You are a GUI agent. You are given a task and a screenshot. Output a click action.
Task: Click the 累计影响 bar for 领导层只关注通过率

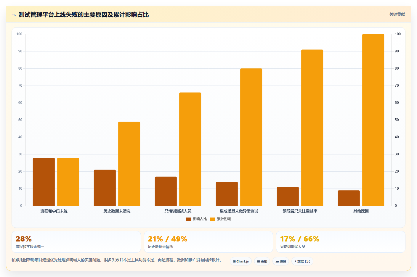pos(312,128)
